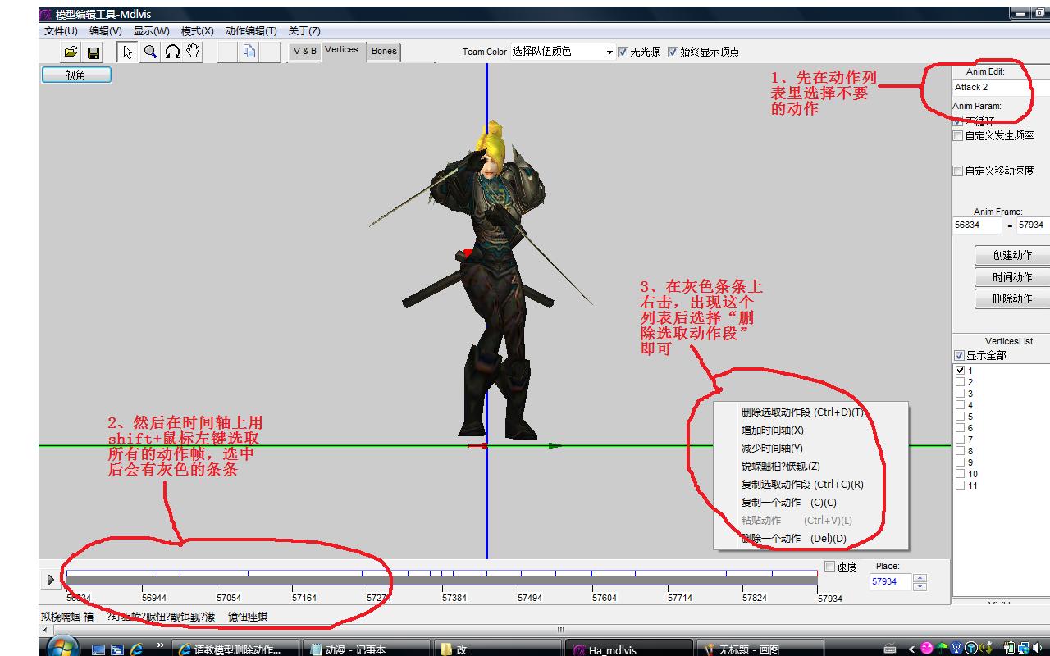
Task: Check vertices list item 11
Action: pyautogui.click(x=961, y=485)
